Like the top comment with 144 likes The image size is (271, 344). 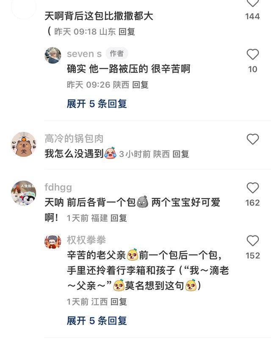click(253, 3)
